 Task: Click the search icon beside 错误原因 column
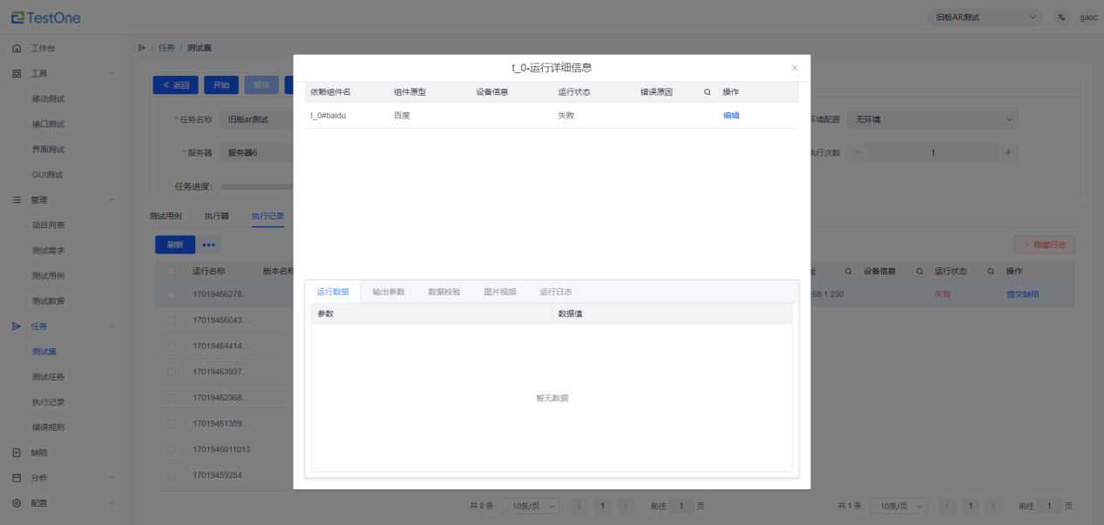click(x=707, y=92)
